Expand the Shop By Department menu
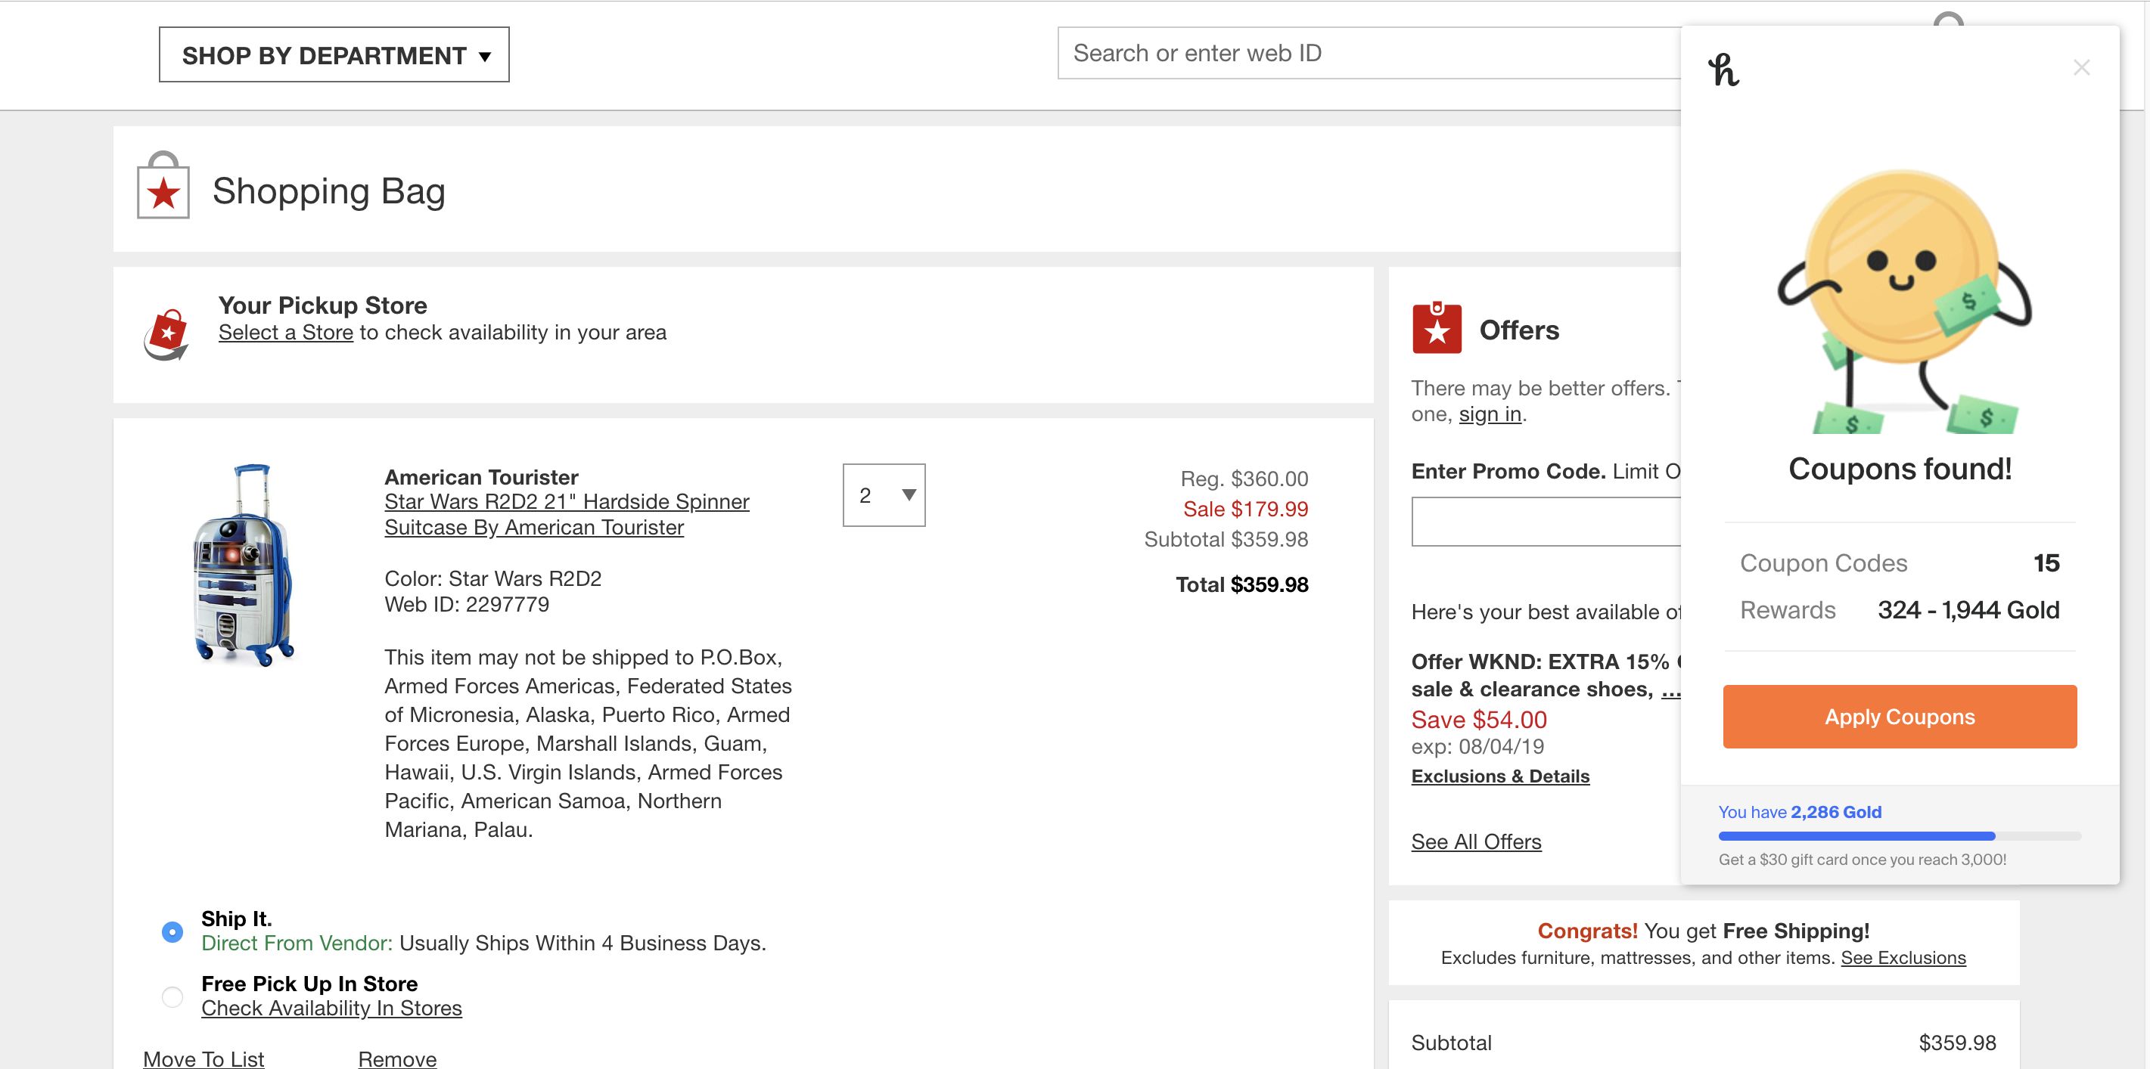 coord(334,55)
